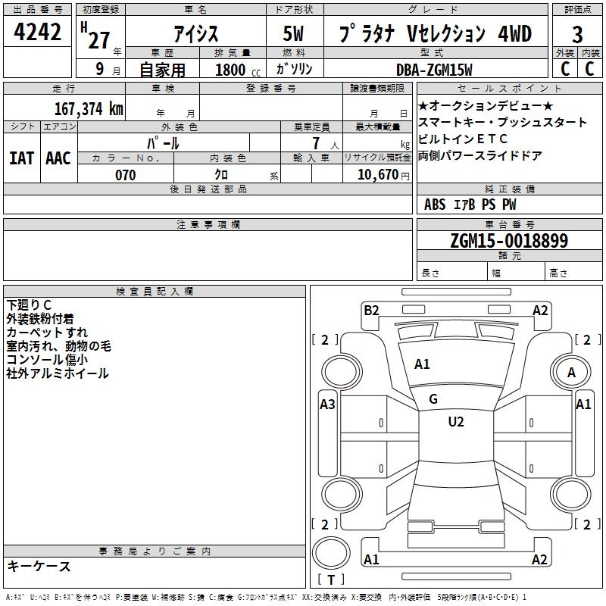Viewport: 606px width, 606px height.
Task: Click air conditioner code AAC
Action: click(58, 158)
